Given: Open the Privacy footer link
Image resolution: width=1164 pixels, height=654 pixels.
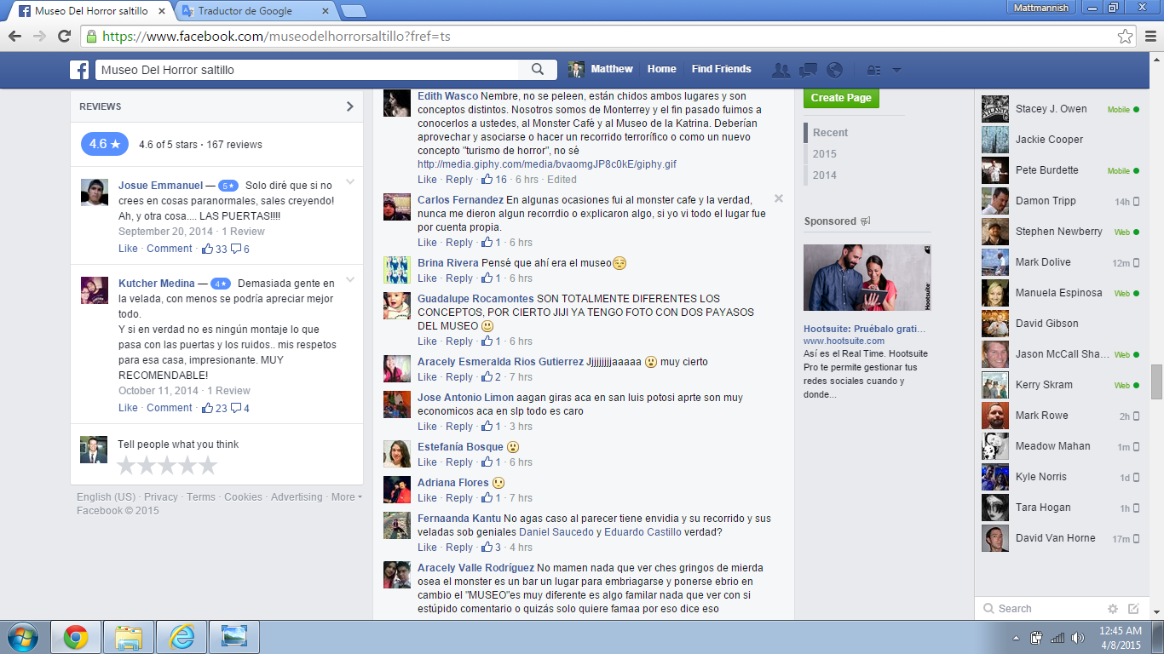Looking at the screenshot, I should click(x=161, y=497).
